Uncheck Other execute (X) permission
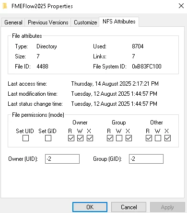This screenshot has height=213, width=187. click(x=167, y=138)
